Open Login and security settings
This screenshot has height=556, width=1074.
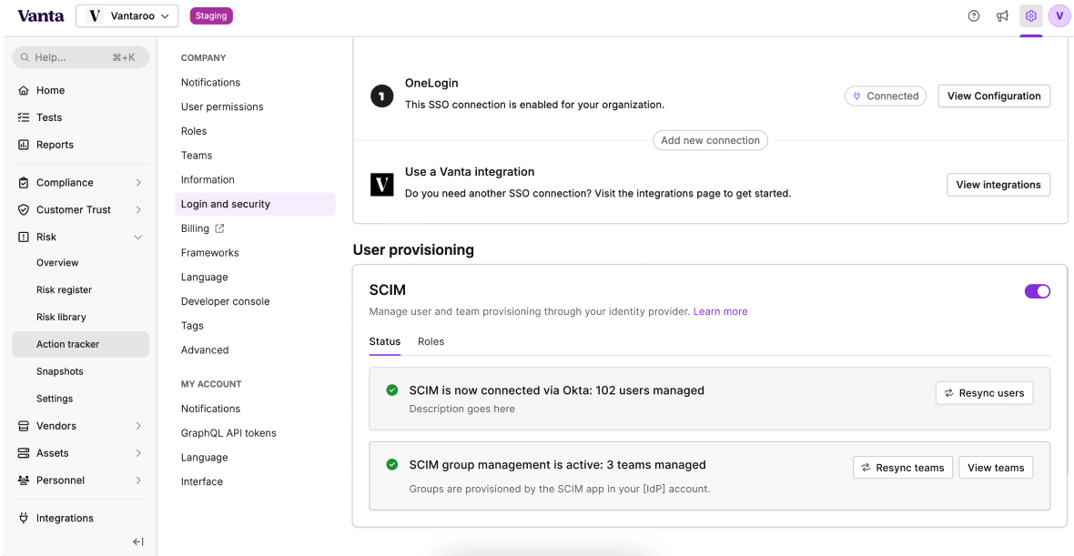coord(256,204)
